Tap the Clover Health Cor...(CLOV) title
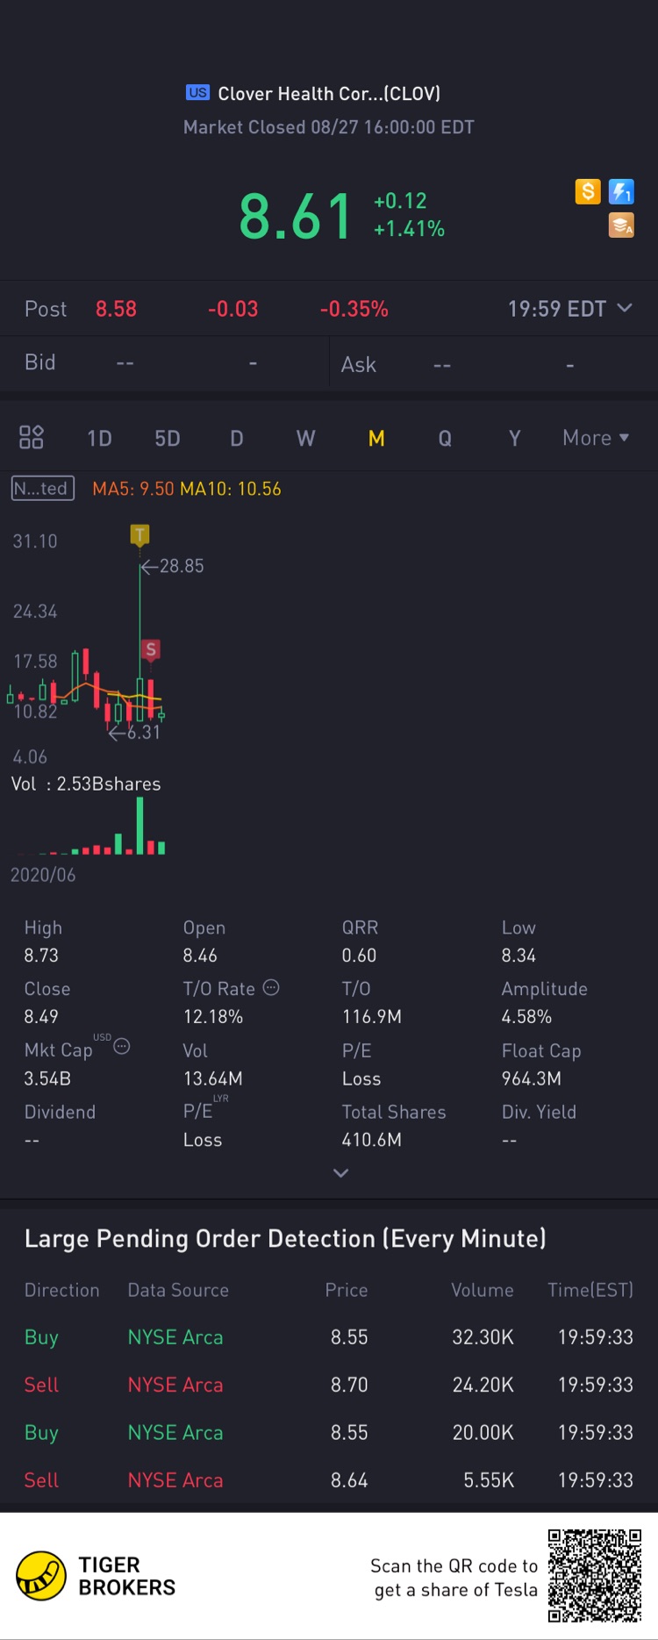The height and width of the screenshot is (1640, 658). tap(329, 93)
